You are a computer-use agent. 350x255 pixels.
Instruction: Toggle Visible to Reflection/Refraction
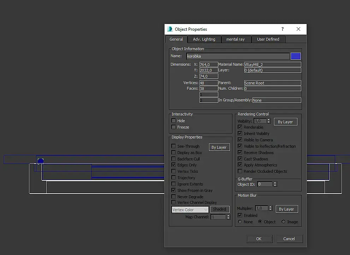coord(240,146)
